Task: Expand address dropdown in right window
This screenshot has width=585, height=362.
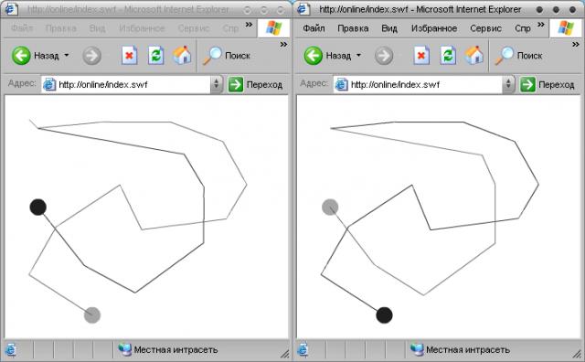Action: click(508, 84)
